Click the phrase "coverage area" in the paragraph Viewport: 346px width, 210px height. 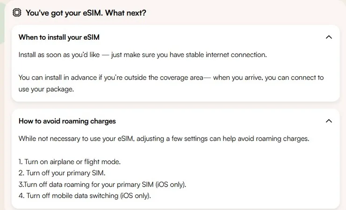click(x=184, y=78)
